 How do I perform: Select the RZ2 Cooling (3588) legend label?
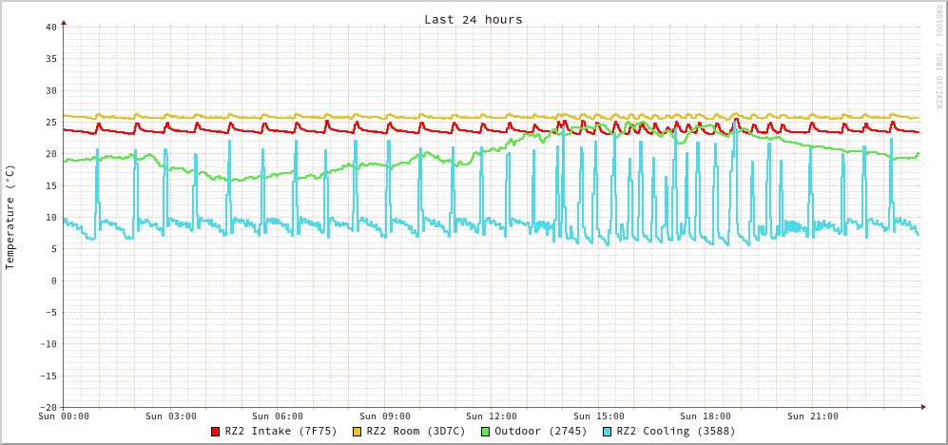(675, 431)
